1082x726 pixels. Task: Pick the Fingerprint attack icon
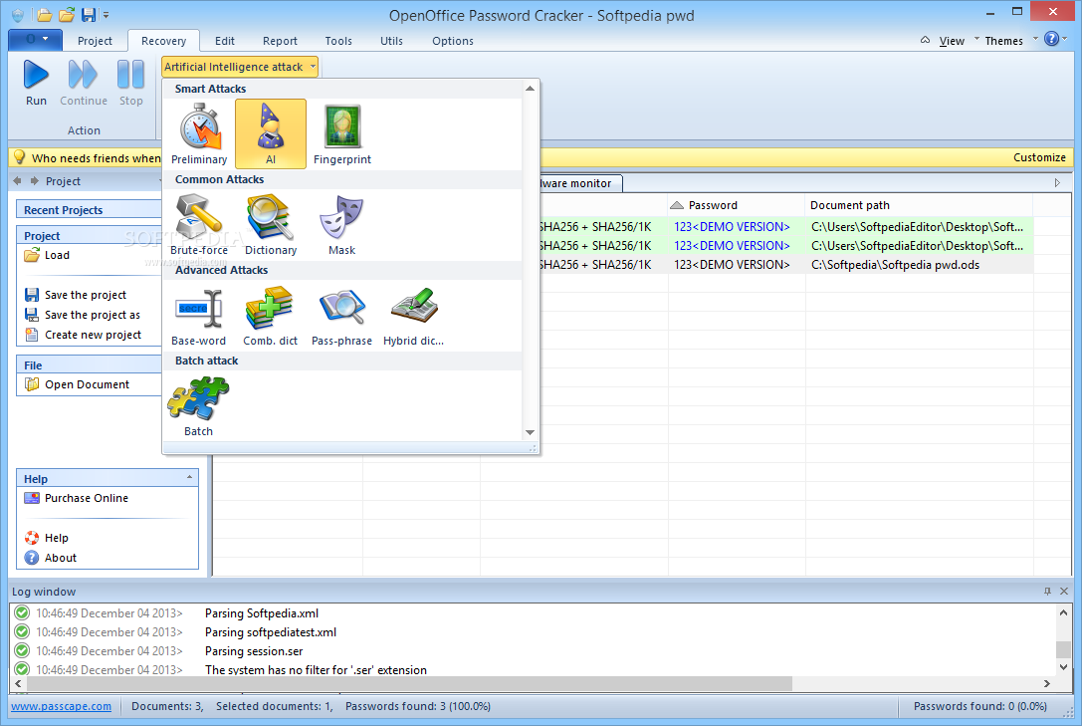(x=342, y=126)
